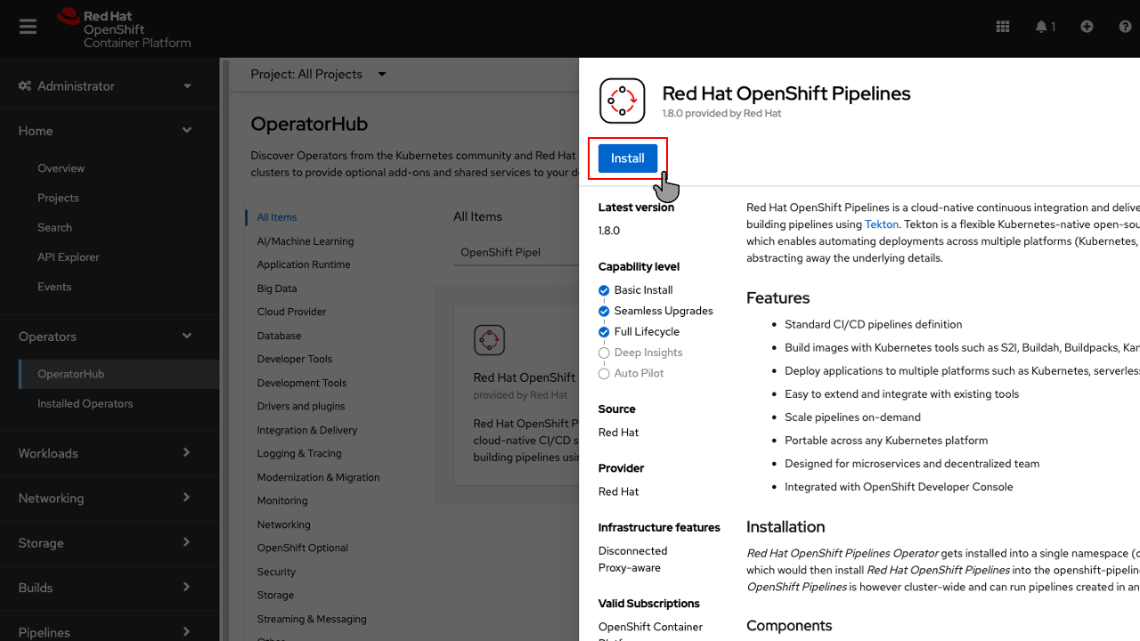Click the Seamless Upgrades capability check icon
The image size is (1140, 641).
[604, 312]
